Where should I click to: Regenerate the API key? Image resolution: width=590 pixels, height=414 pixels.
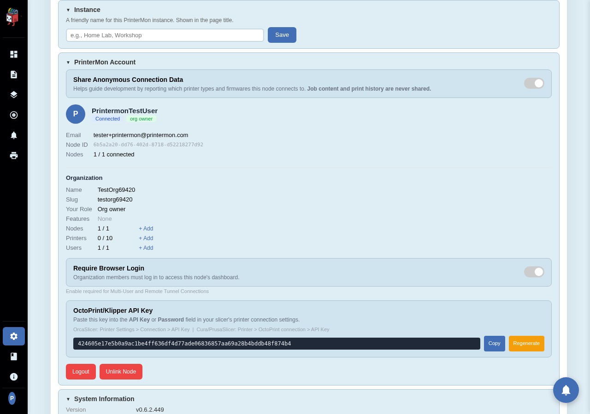tap(526, 344)
